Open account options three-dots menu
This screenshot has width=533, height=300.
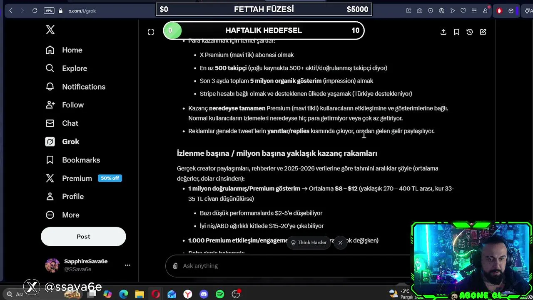[x=127, y=265]
